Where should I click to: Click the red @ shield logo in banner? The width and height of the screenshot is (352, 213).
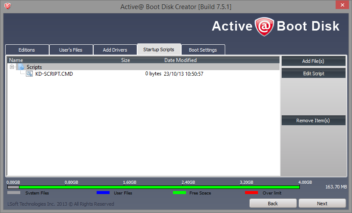pos(264,27)
